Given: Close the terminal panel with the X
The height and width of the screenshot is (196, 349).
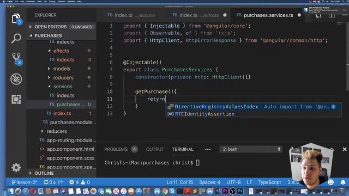Looking at the screenshot, I should click(345, 149).
